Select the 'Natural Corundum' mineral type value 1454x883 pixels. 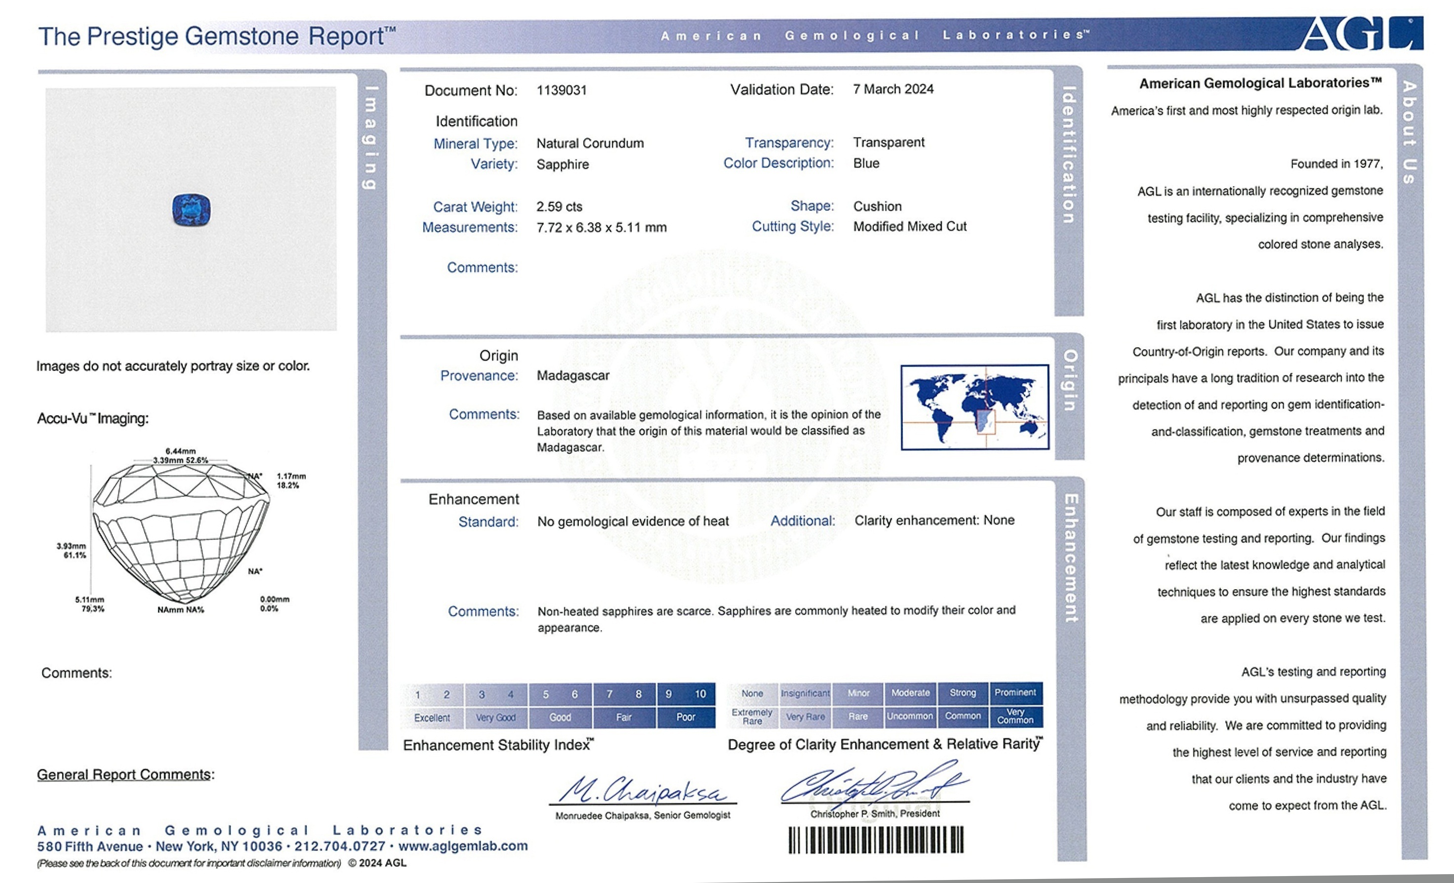click(x=590, y=143)
